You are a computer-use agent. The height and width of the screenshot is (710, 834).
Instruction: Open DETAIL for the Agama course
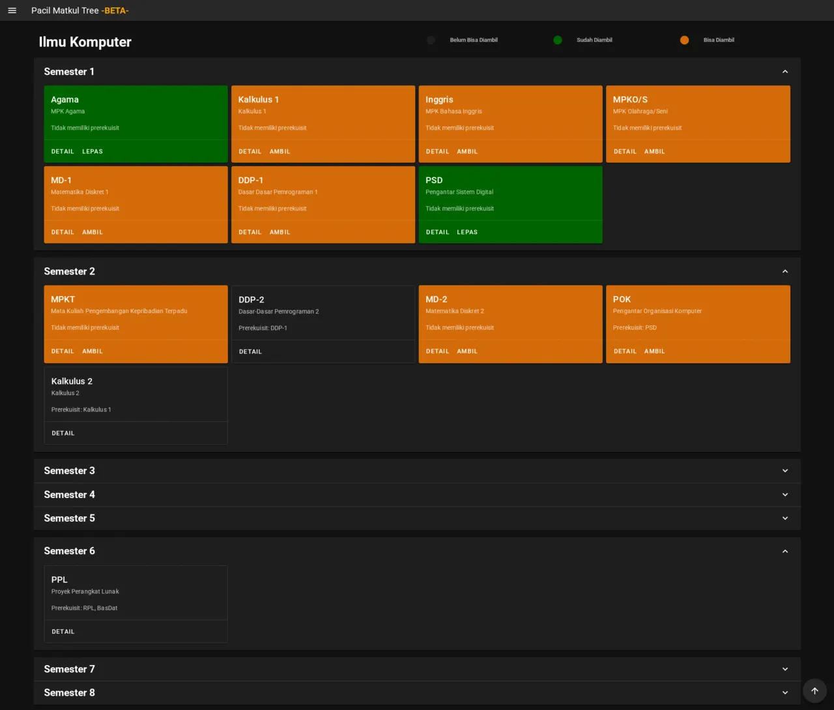point(63,151)
